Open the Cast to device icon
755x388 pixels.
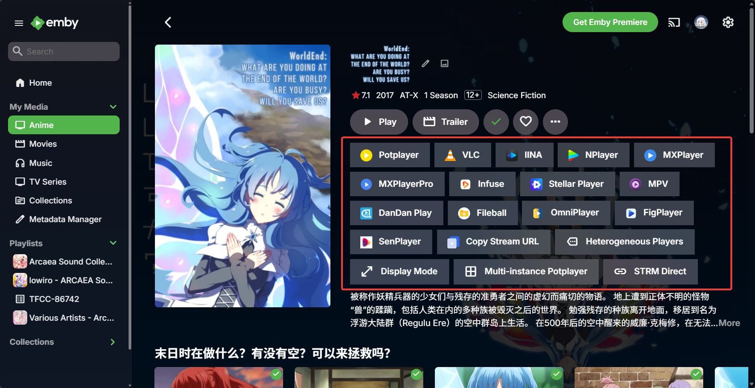point(674,22)
